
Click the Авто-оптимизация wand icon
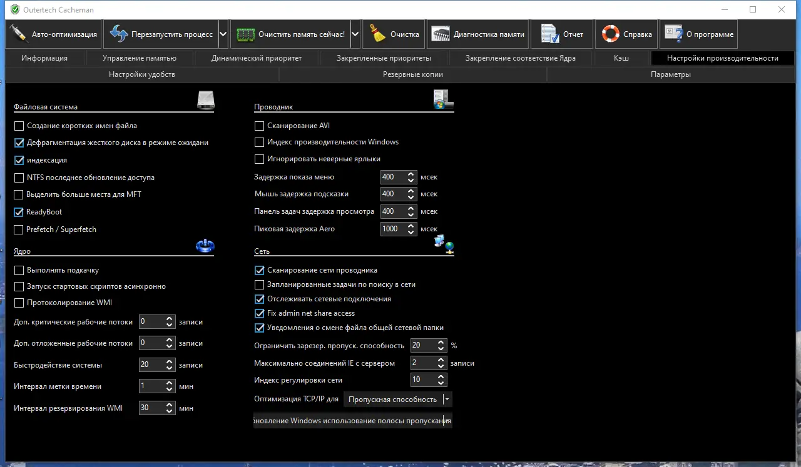coord(19,34)
